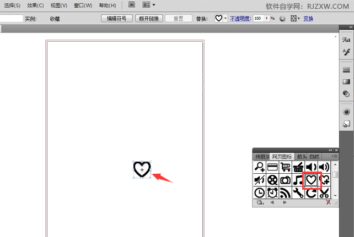Select the camera symbol

tap(286, 180)
